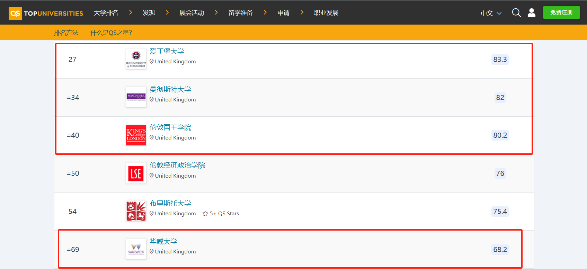Click the QS TopUniversities logo
This screenshot has width=587, height=269.
tap(46, 13)
